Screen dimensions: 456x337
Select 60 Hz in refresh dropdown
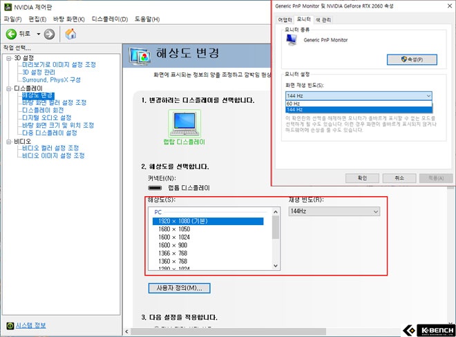359,104
